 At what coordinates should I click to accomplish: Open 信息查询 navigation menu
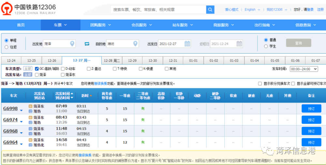pyautogui.click(x=306, y=25)
